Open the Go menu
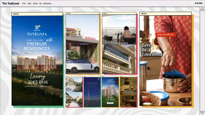Image resolution: width=205 pixels, height=115 pixels. click(40, 3)
